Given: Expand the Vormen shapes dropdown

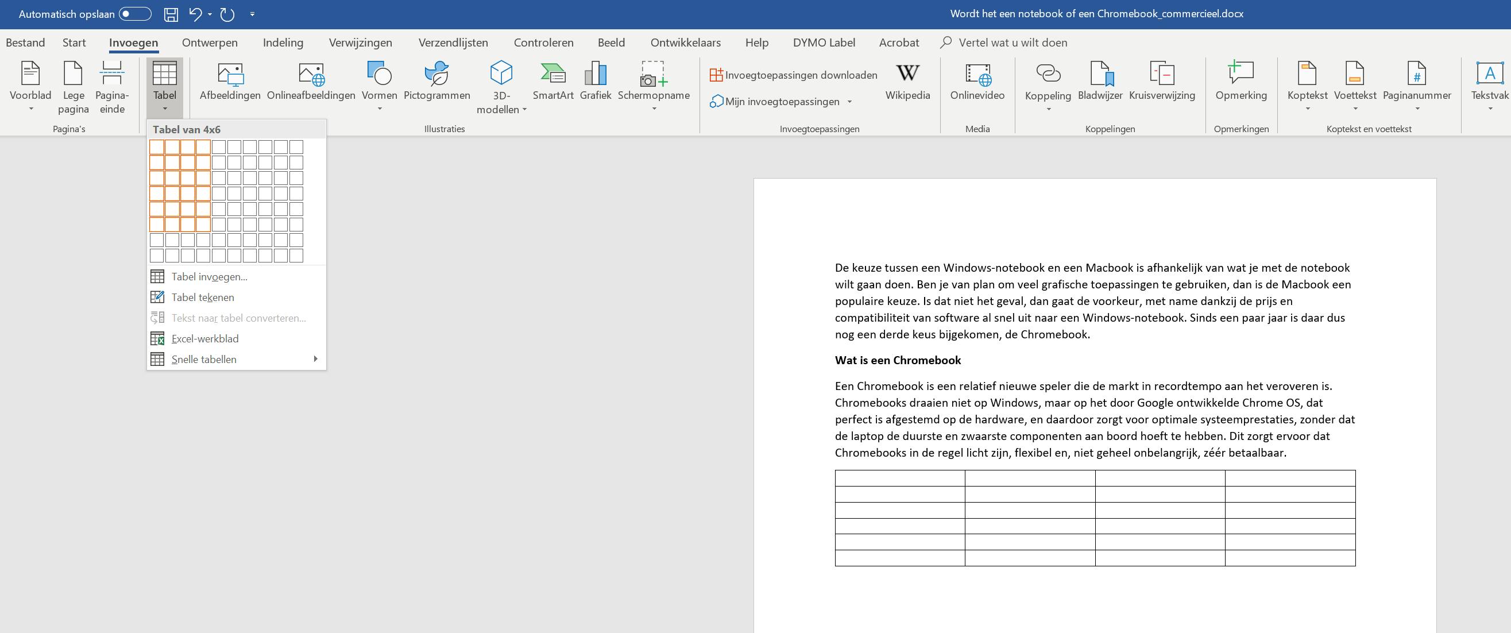Looking at the screenshot, I should pos(380,109).
